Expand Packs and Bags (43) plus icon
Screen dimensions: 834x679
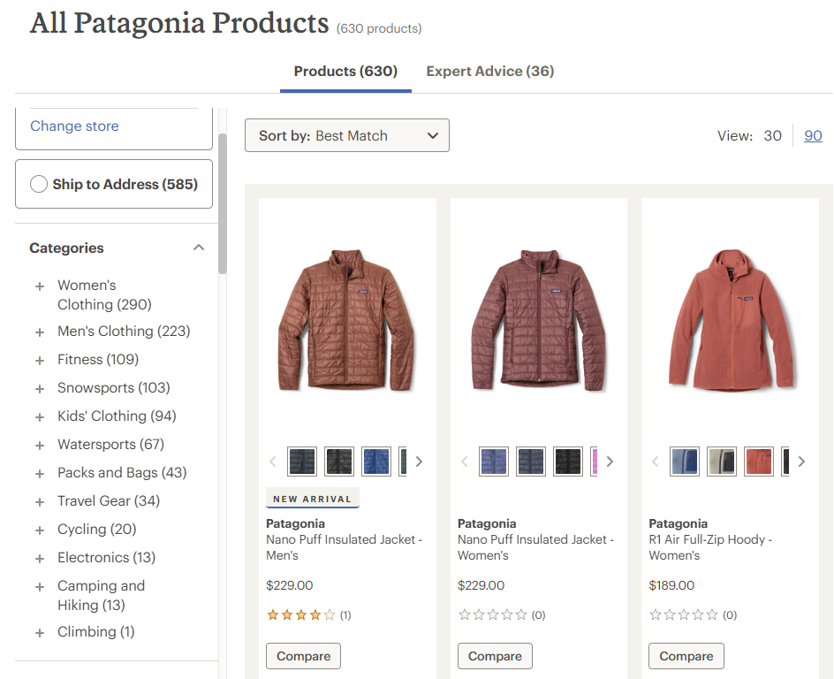coord(40,474)
